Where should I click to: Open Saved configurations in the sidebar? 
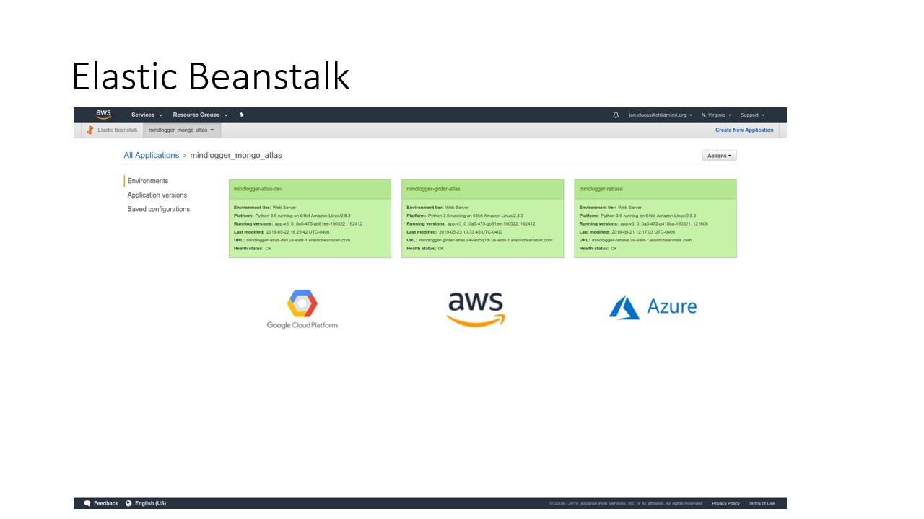coord(159,209)
